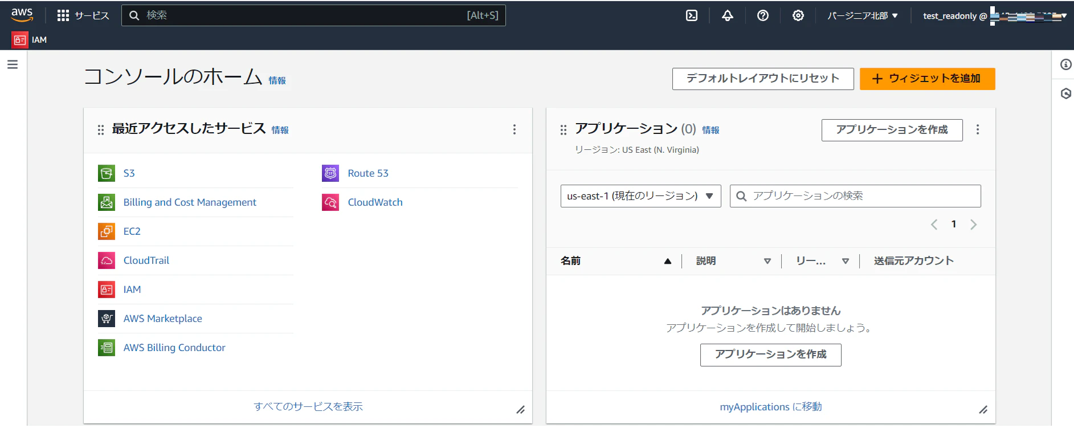Open the settings gear menu
This screenshot has width=1074, height=432.
tap(798, 15)
